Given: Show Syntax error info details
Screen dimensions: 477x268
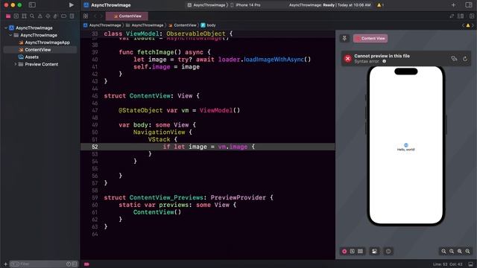Looking at the screenshot, I should [385, 61].
